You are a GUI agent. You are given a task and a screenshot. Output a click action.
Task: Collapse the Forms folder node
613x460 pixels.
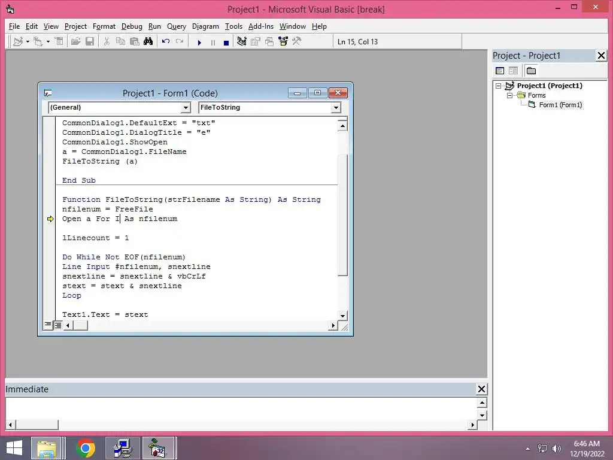point(509,95)
